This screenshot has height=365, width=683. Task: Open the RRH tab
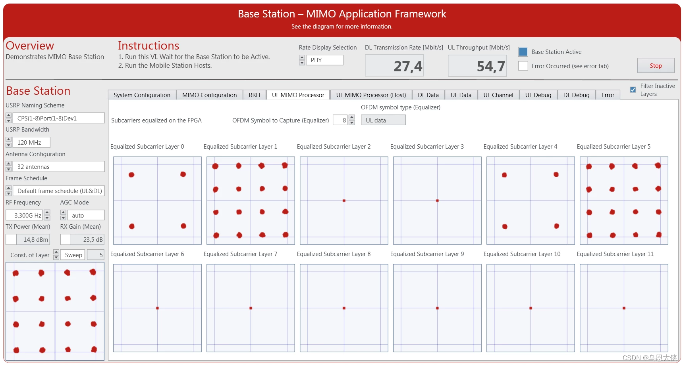(x=254, y=95)
